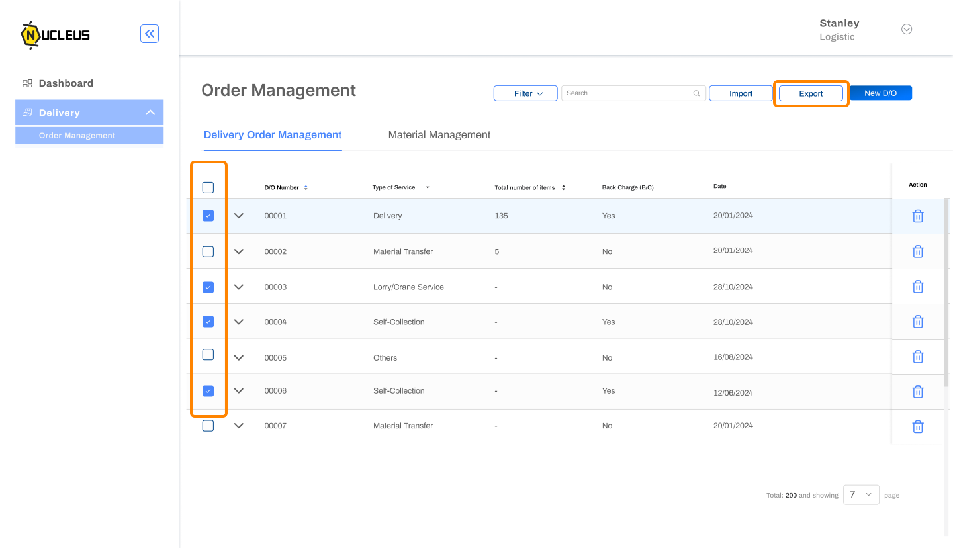Screen dimensions: 953x548
Task: Click the Material Transfer cell for order 00002
Action: pos(403,251)
